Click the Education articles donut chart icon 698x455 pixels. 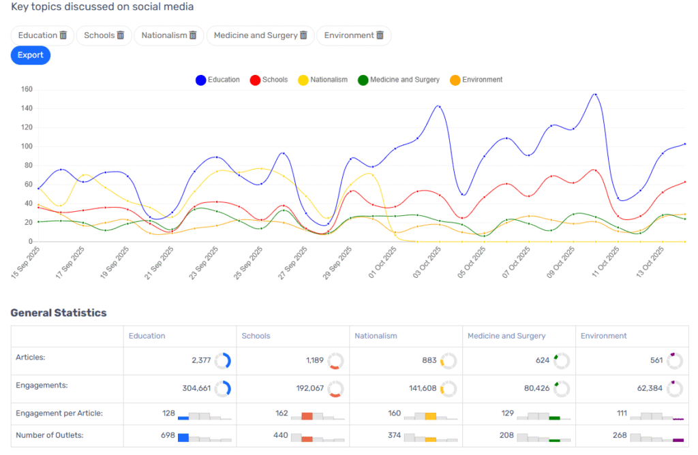click(222, 361)
